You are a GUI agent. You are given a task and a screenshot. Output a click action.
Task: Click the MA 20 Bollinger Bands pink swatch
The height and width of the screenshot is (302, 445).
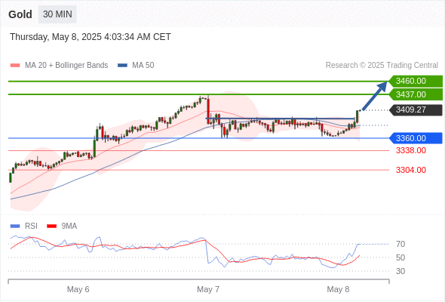(x=15, y=66)
